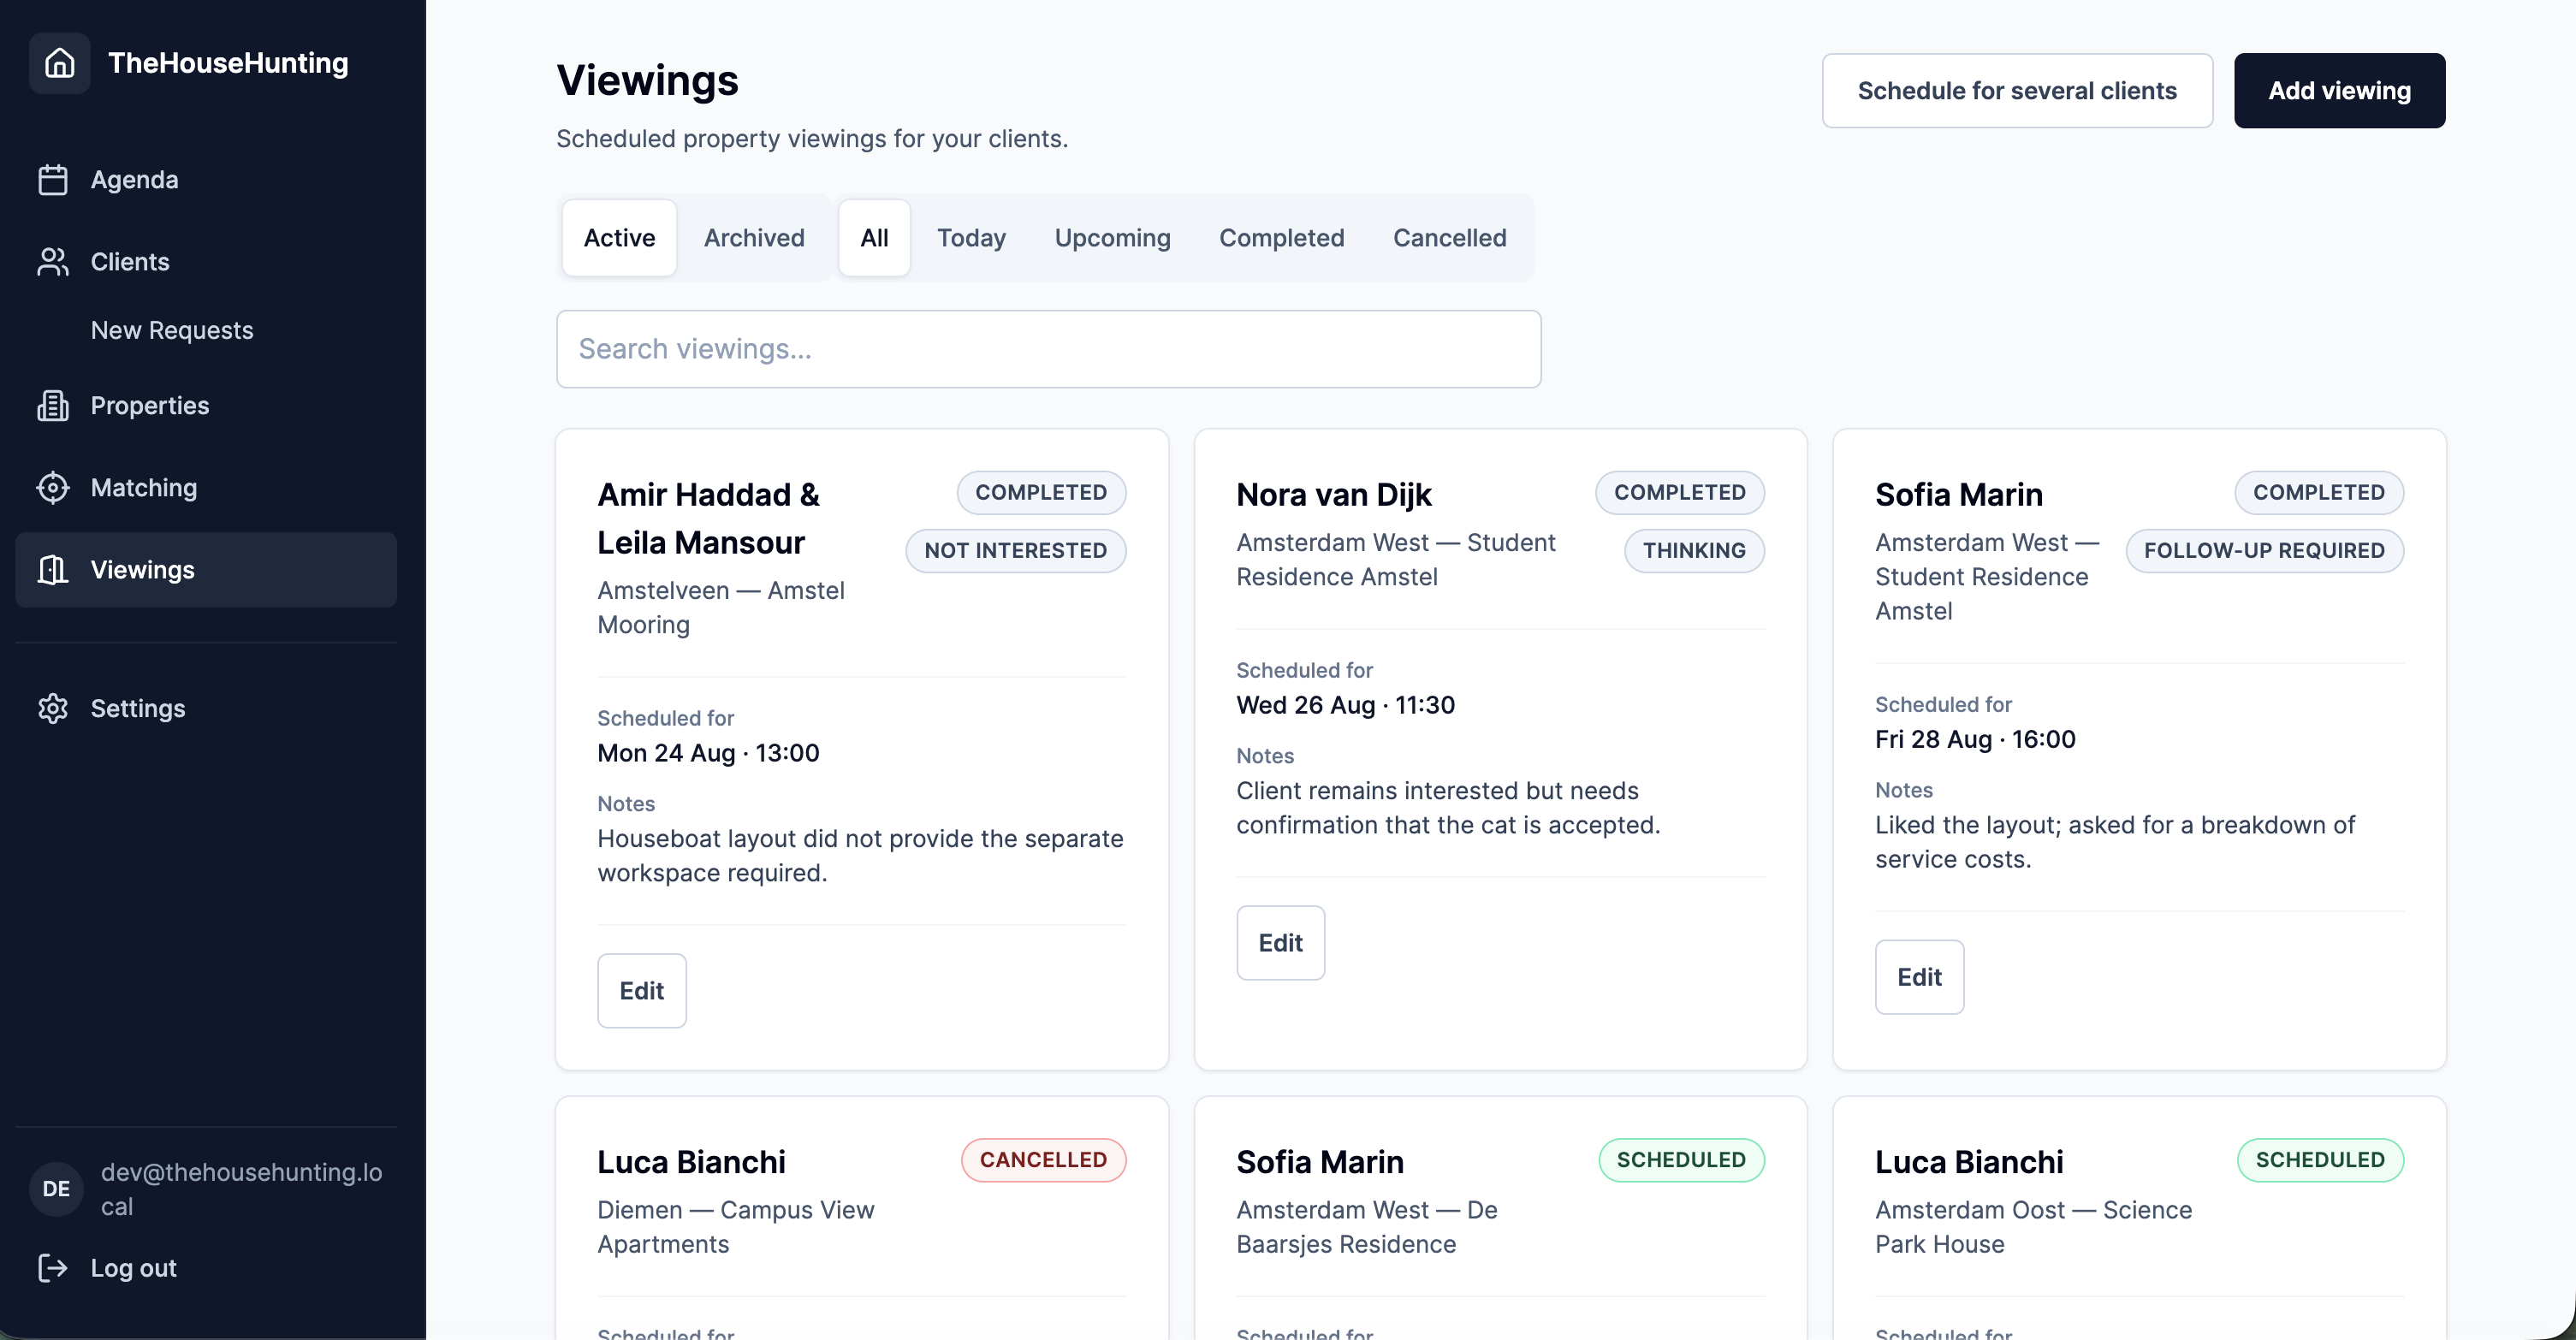Switch to the Archived tab

tap(754, 238)
